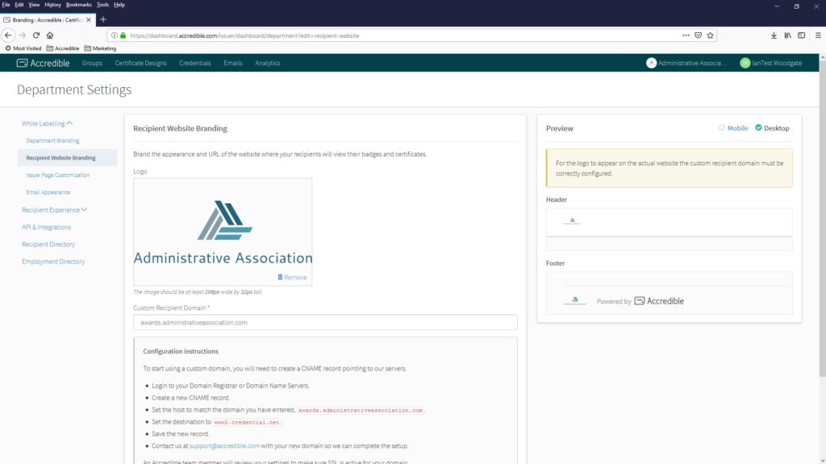Open the Tools menu
The height and width of the screenshot is (464, 826).
coord(102,5)
